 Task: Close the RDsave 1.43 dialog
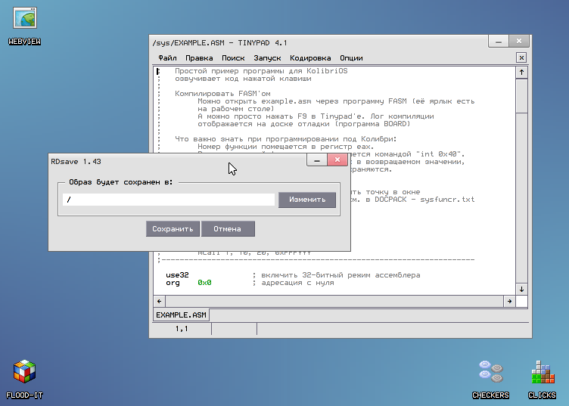coord(337,160)
